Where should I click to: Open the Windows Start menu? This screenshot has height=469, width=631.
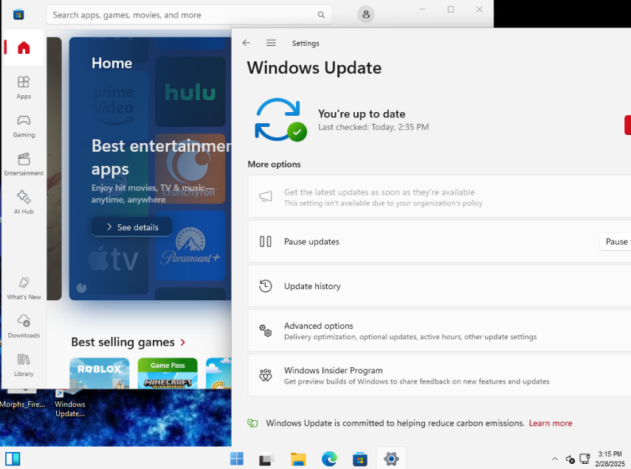pyautogui.click(x=237, y=459)
